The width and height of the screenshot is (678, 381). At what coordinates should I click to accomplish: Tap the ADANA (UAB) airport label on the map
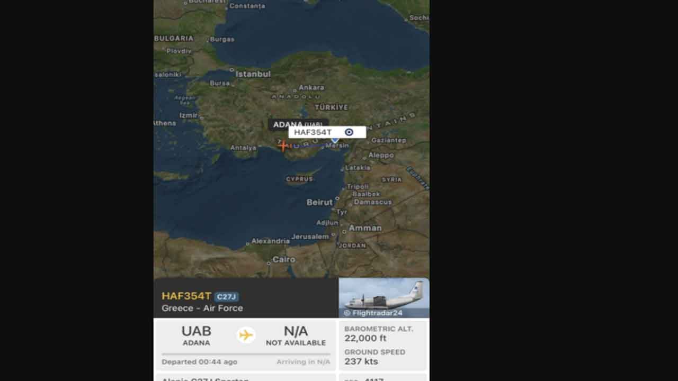[x=298, y=125]
